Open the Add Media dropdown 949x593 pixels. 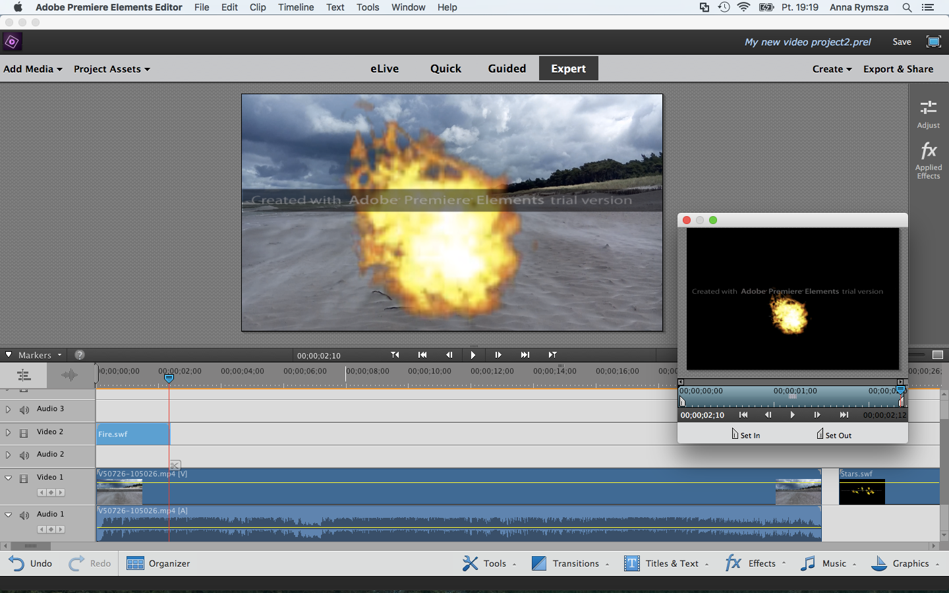pos(33,69)
